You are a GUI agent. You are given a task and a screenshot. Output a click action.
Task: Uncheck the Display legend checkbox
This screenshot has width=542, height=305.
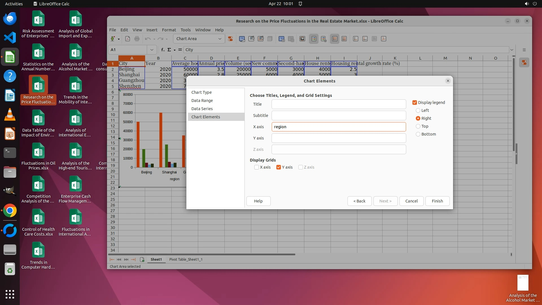(x=415, y=103)
